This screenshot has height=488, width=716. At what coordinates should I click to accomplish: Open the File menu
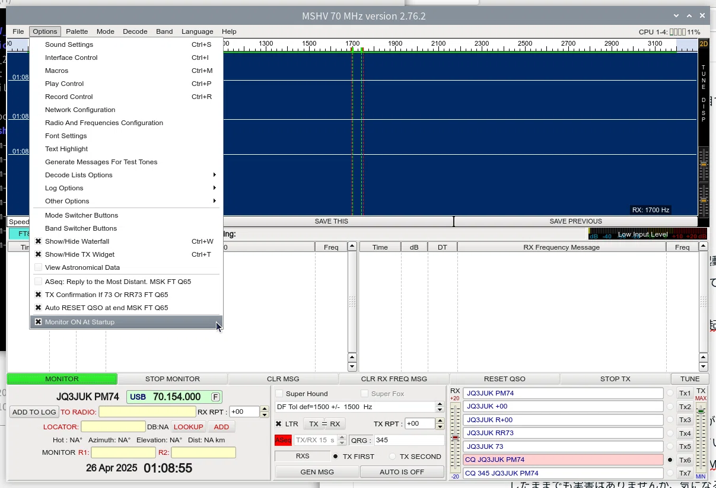pyautogui.click(x=18, y=31)
